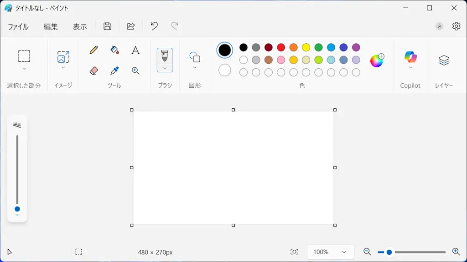Open the ファイル menu
The height and width of the screenshot is (262, 467).
18,27
